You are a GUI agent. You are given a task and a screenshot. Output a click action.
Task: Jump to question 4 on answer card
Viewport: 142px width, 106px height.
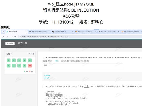[x=24, y=60]
